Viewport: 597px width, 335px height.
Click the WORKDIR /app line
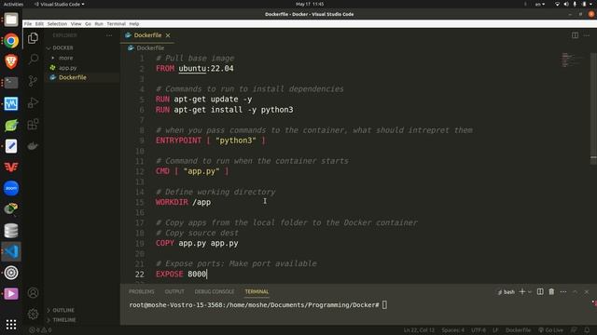click(x=183, y=202)
